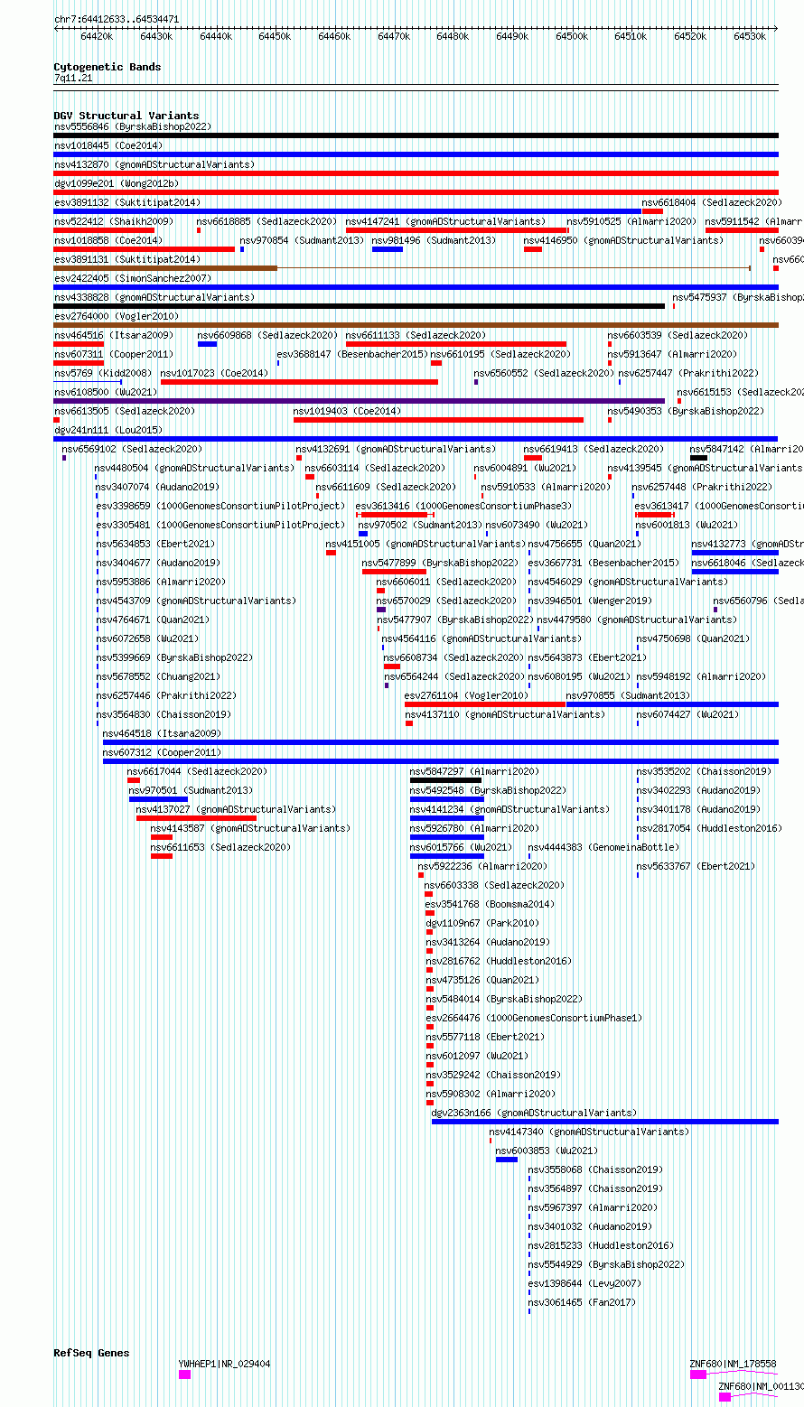The image size is (804, 1407).
Task: Click the nsv4480504 gnomADStructuralVariants label
Action: click(195, 468)
